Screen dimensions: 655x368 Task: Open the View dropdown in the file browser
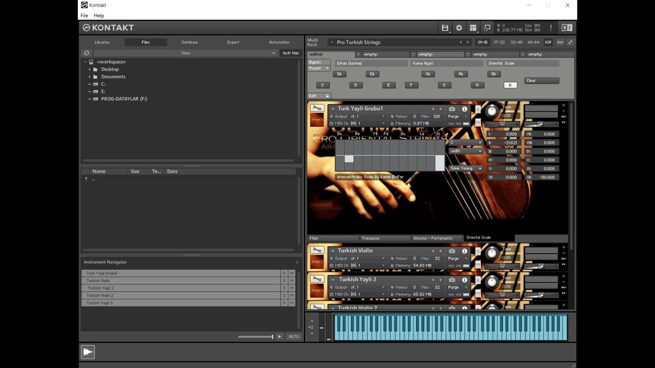(x=185, y=53)
